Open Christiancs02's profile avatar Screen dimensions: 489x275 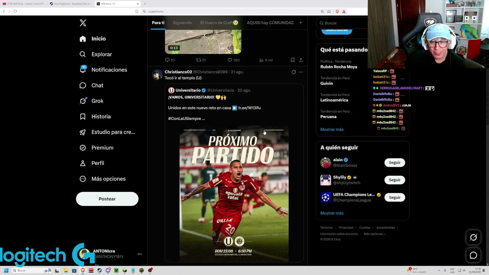[x=157, y=74]
